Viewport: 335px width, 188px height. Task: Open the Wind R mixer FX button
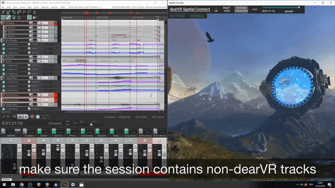pos(39,131)
